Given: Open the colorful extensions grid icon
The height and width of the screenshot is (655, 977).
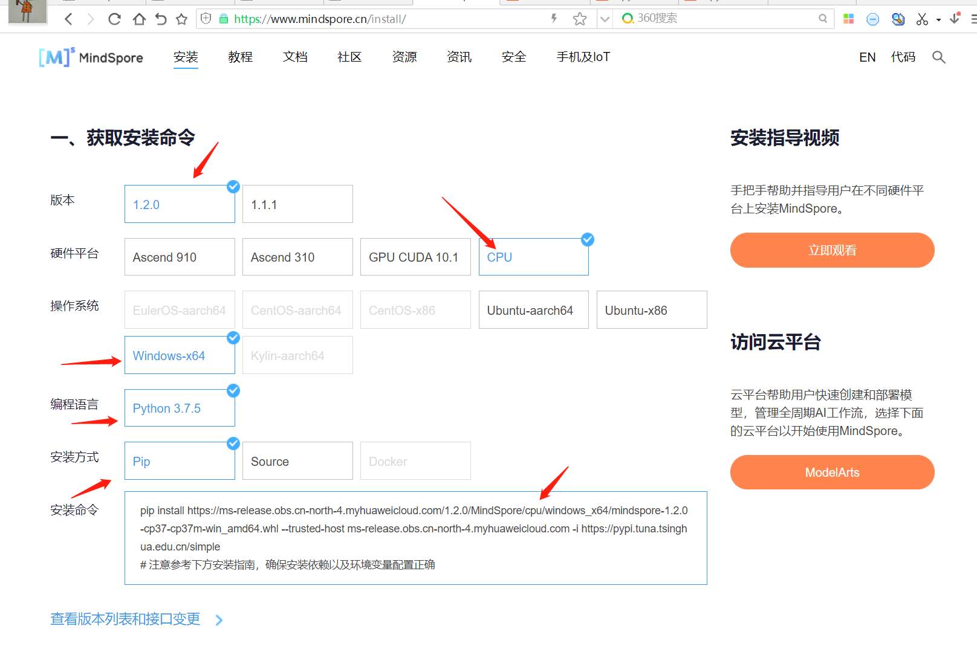Looking at the screenshot, I should click(849, 19).
